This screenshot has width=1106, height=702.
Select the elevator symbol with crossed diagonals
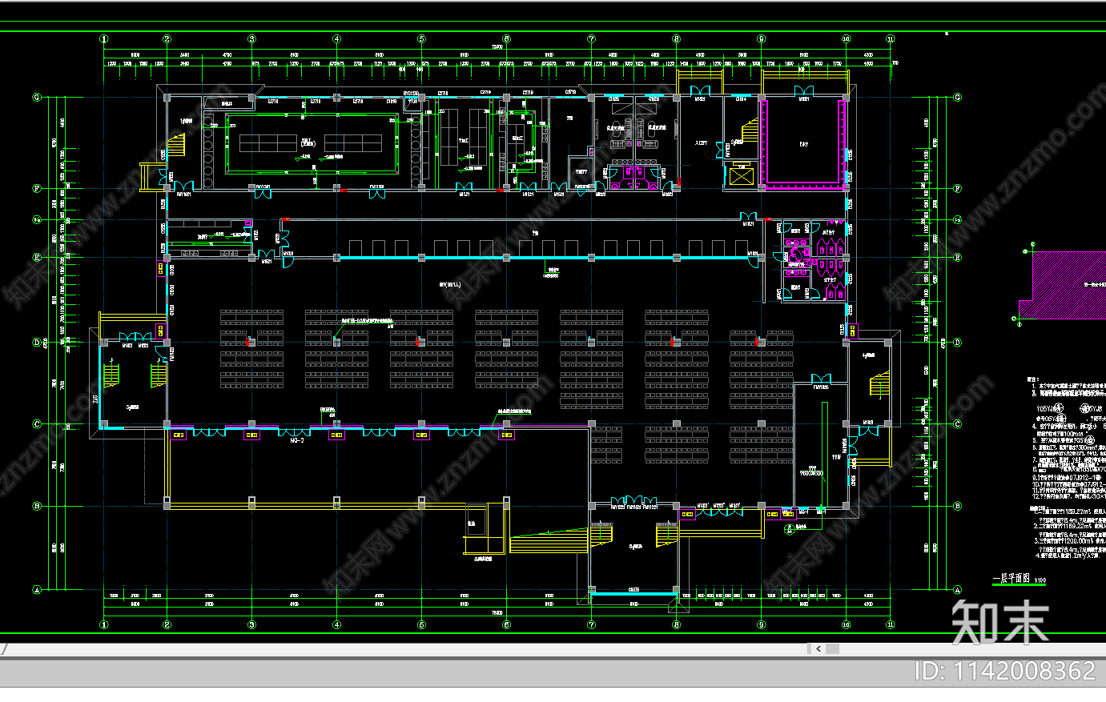pyautogui.click(x=741, y=175)
